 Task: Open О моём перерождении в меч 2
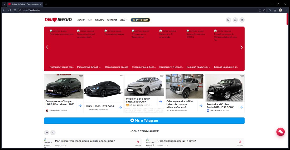tap(176, 141)
